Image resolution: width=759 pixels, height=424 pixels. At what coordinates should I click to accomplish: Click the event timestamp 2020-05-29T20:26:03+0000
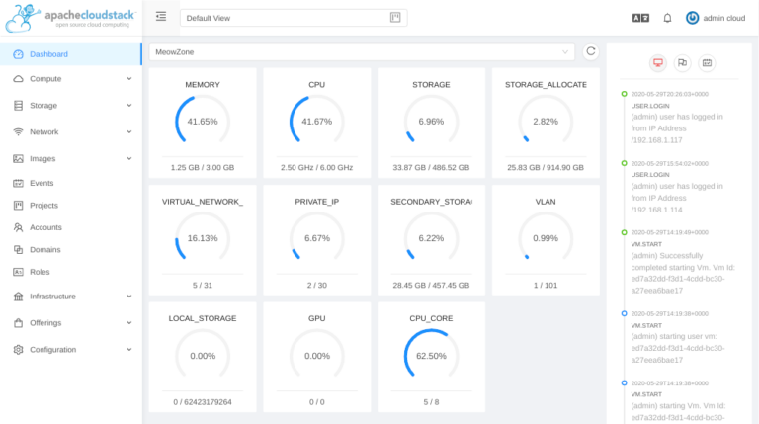(669, 94)
